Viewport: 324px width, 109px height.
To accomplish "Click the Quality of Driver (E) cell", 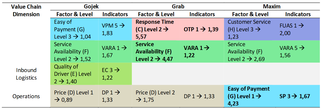I will (73, 74).
